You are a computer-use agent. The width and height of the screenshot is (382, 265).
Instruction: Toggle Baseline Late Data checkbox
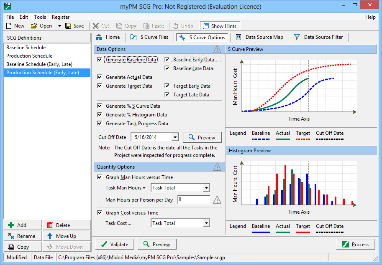pyautogui.click(x=167, y=68)
